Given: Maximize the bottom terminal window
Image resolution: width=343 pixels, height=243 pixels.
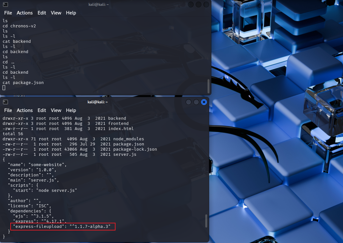Looking at the screenshot, I should coord(196,102).
